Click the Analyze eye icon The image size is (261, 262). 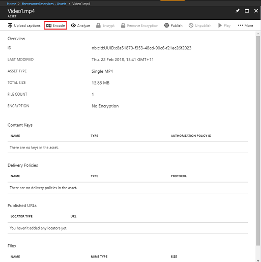click(x=73, y=25)
